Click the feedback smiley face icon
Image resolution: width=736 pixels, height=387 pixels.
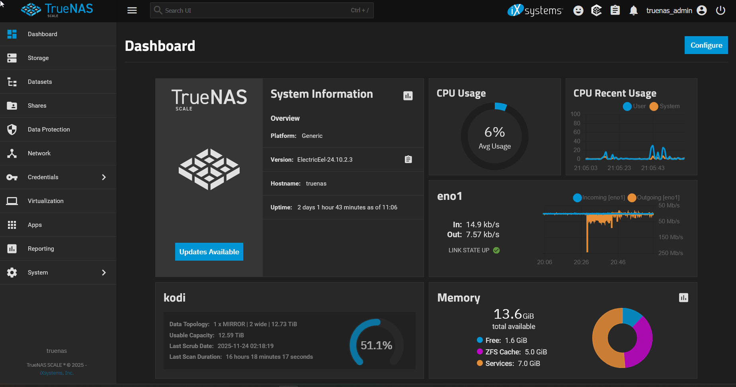(x=578, y=11)
